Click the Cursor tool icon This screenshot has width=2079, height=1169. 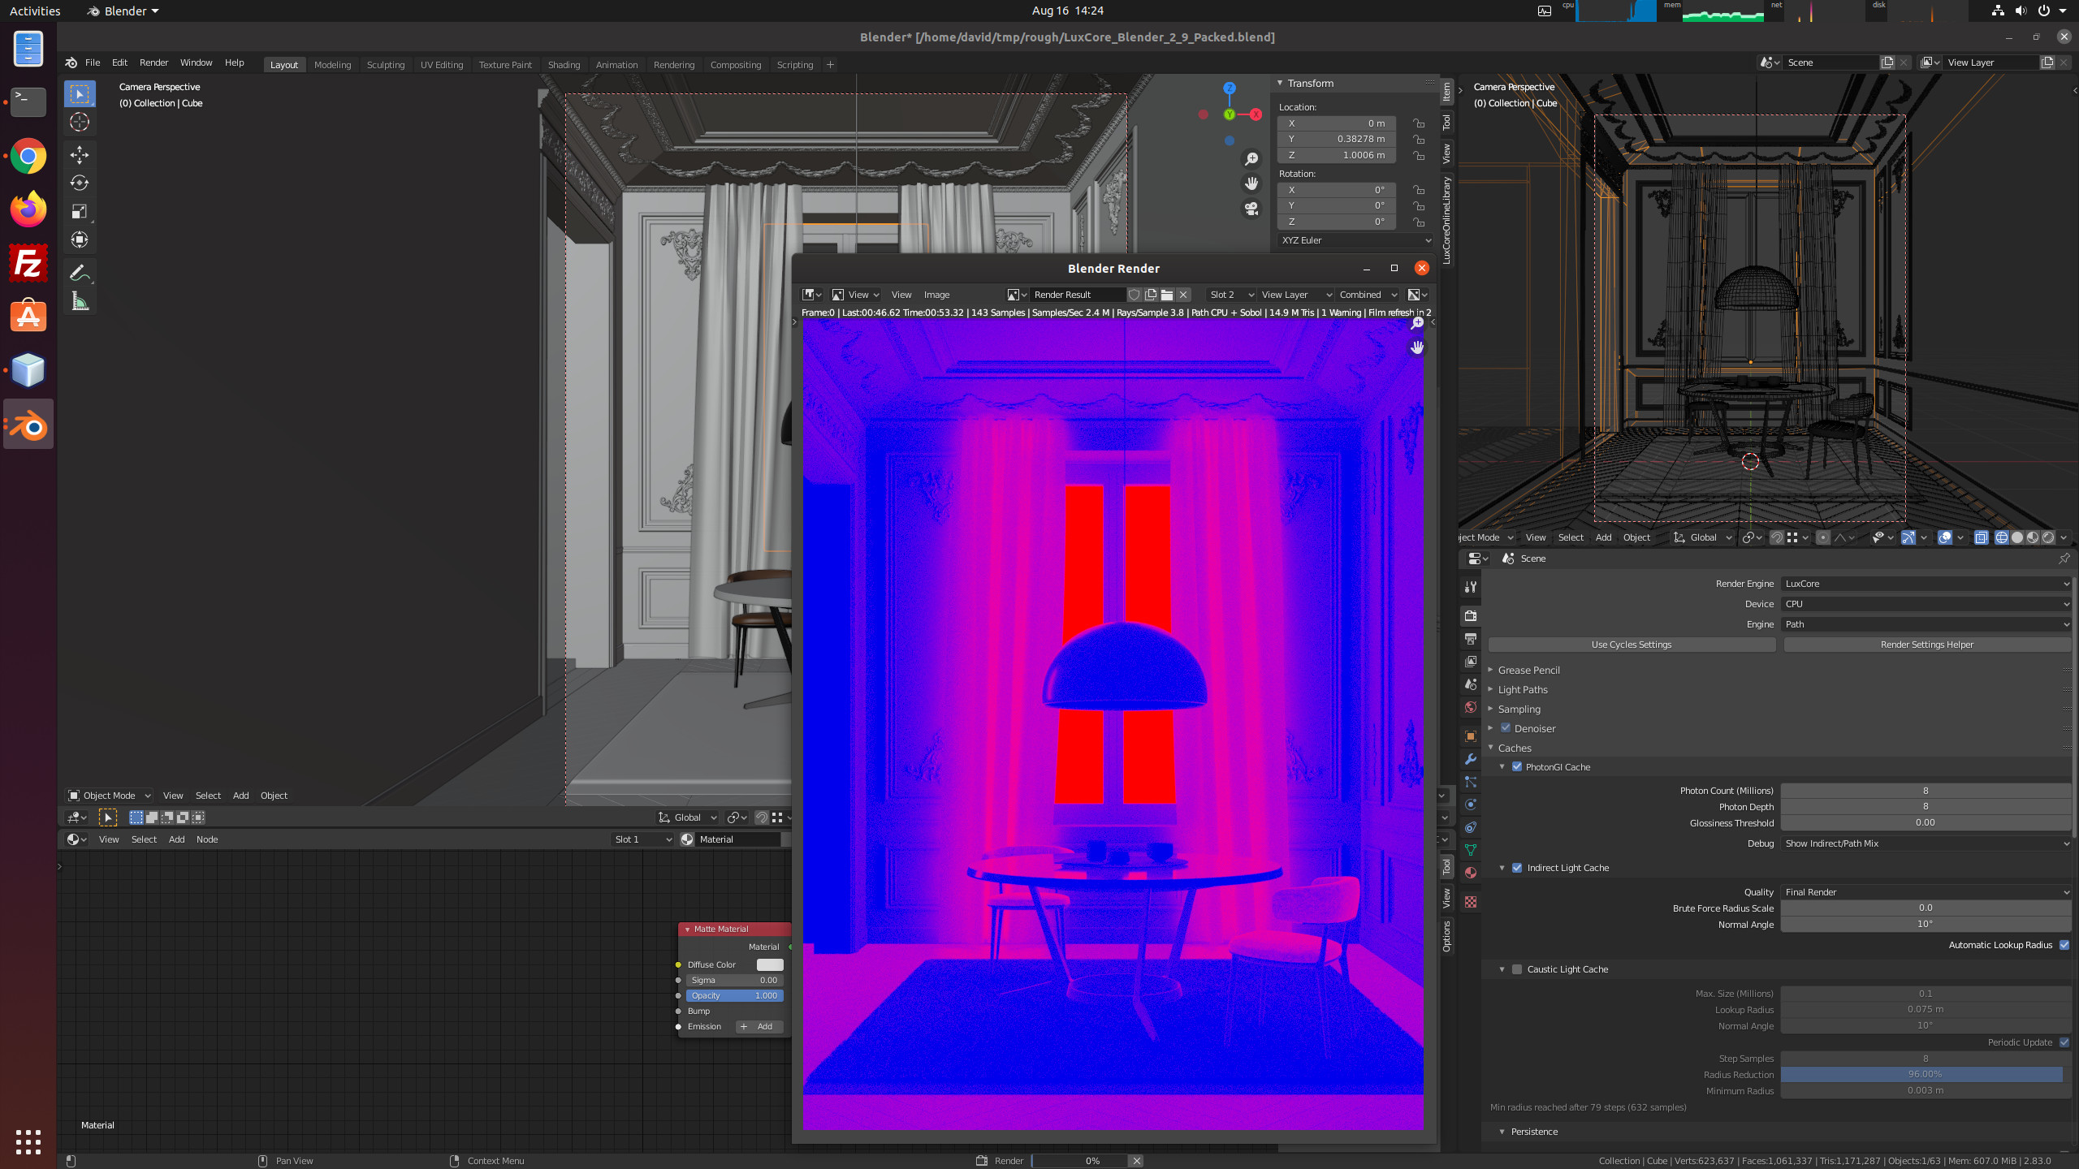coord(80,123)
